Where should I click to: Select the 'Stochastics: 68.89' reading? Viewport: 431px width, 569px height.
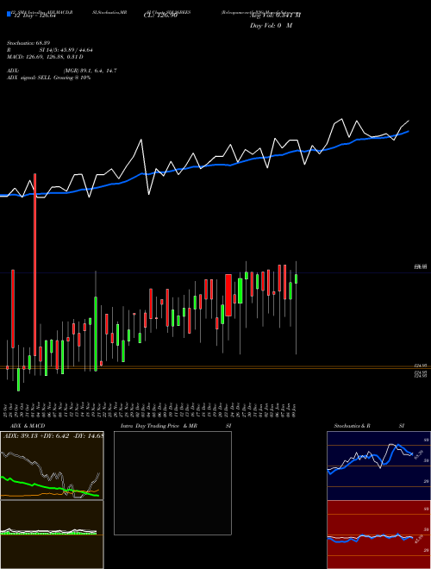[28, 43]
